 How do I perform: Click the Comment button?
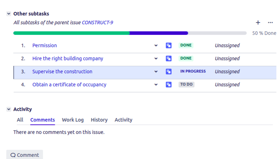25,155
